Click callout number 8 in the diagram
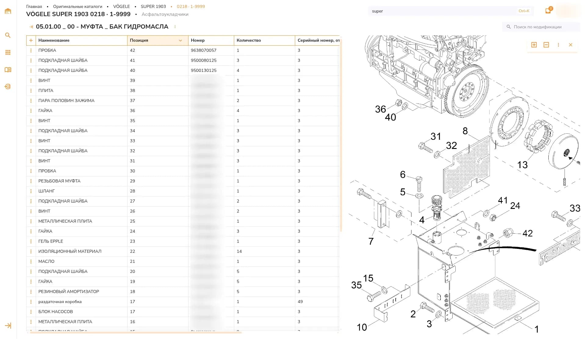585x339 pixels. coord(465,131)
